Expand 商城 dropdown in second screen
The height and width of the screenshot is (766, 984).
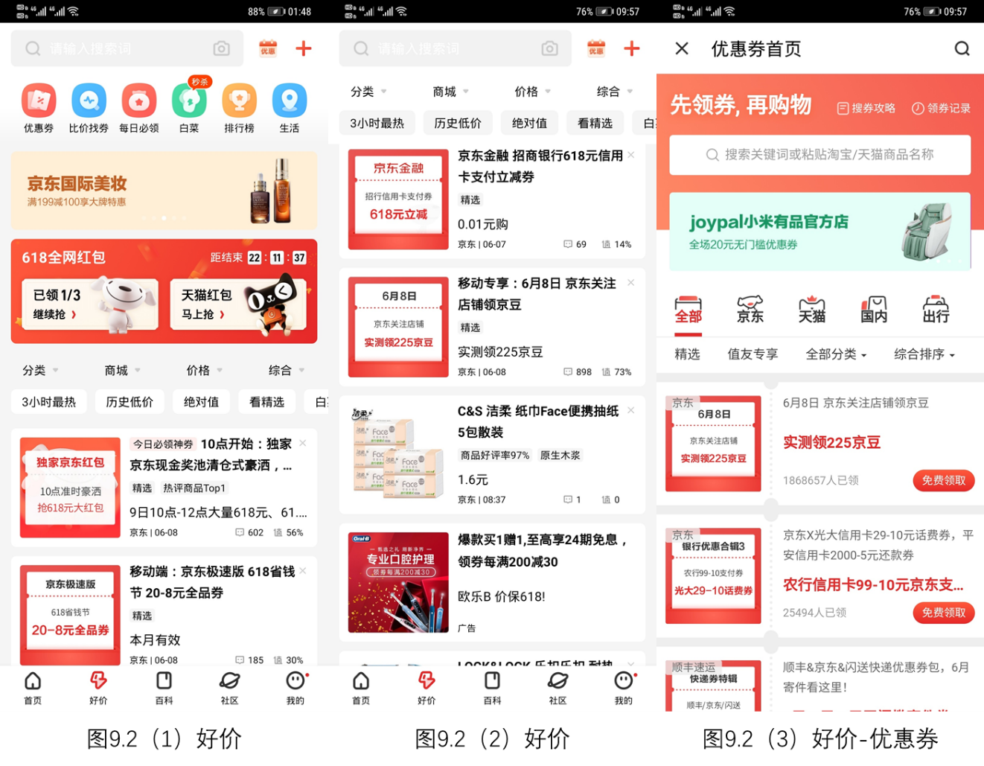(x=450, y=92)
